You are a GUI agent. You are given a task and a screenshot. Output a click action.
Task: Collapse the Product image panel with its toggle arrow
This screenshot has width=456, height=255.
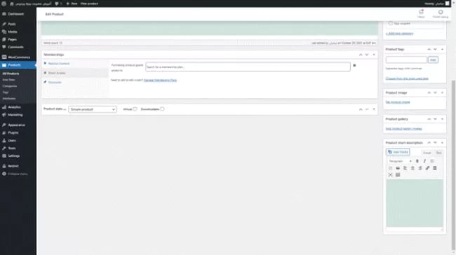[x=442, y=92]
